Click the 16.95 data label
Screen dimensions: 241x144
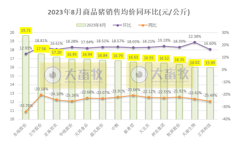72,54
